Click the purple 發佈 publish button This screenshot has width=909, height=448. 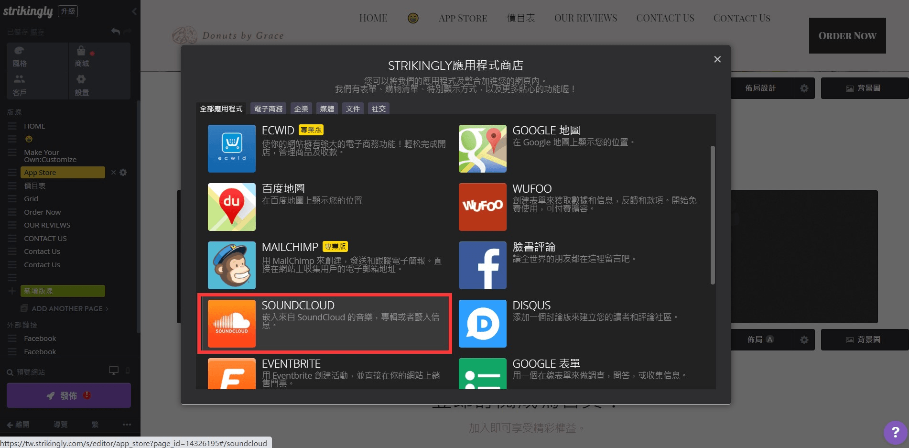pyautogui.click(x=69, y=395)
